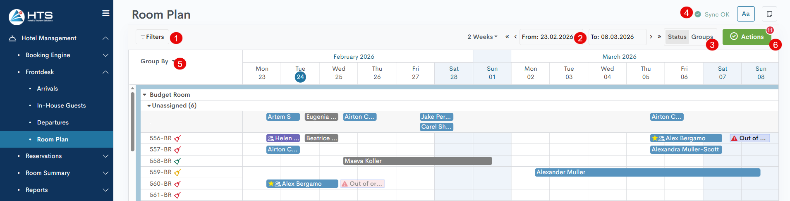This screenshot has width=790, height=201.
Task: Click the notes icon in top right
Action: [769, 14]
